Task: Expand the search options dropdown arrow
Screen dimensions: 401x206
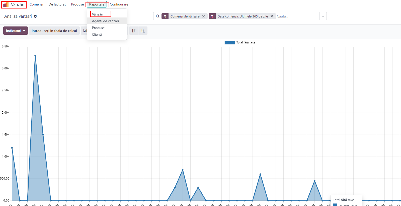Action: (323, 16)
